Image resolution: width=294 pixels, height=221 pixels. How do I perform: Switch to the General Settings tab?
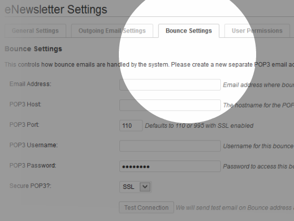(35, 31)
